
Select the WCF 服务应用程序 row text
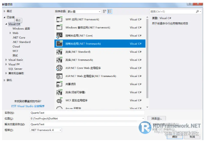pyautogui.click(x=76, y=100)
